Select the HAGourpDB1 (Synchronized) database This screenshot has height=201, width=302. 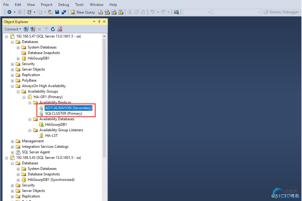pos(51,180)
